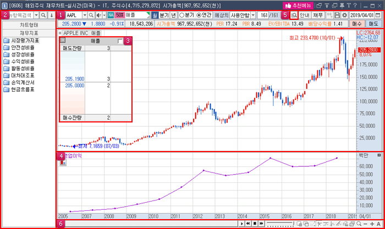This screenshot has width=385, height=229.
Task: Zoom in with the plus icon
Action: (372, 224)
